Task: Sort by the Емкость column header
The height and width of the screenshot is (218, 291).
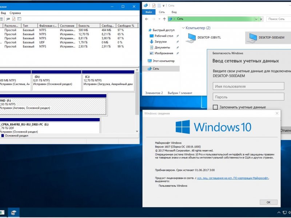Action: click(88, 25)
